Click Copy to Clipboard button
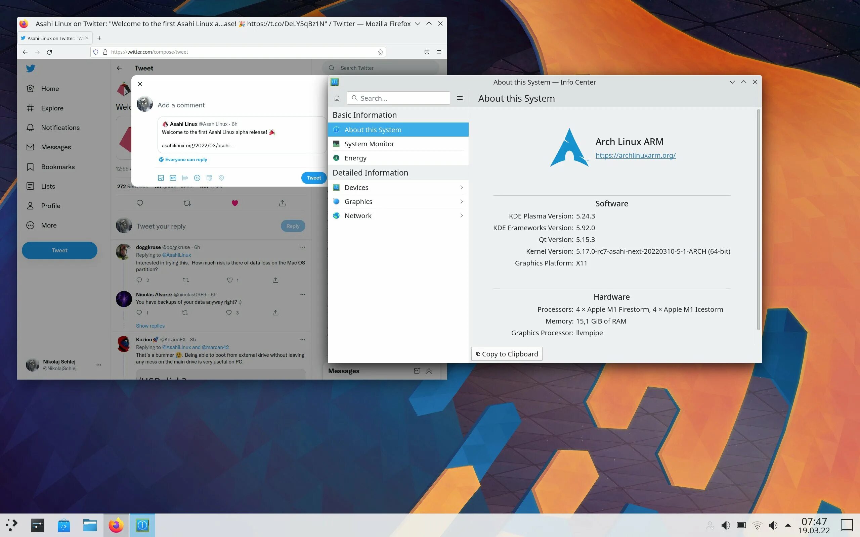Screen dimensions: 860x537 point(506,354)
